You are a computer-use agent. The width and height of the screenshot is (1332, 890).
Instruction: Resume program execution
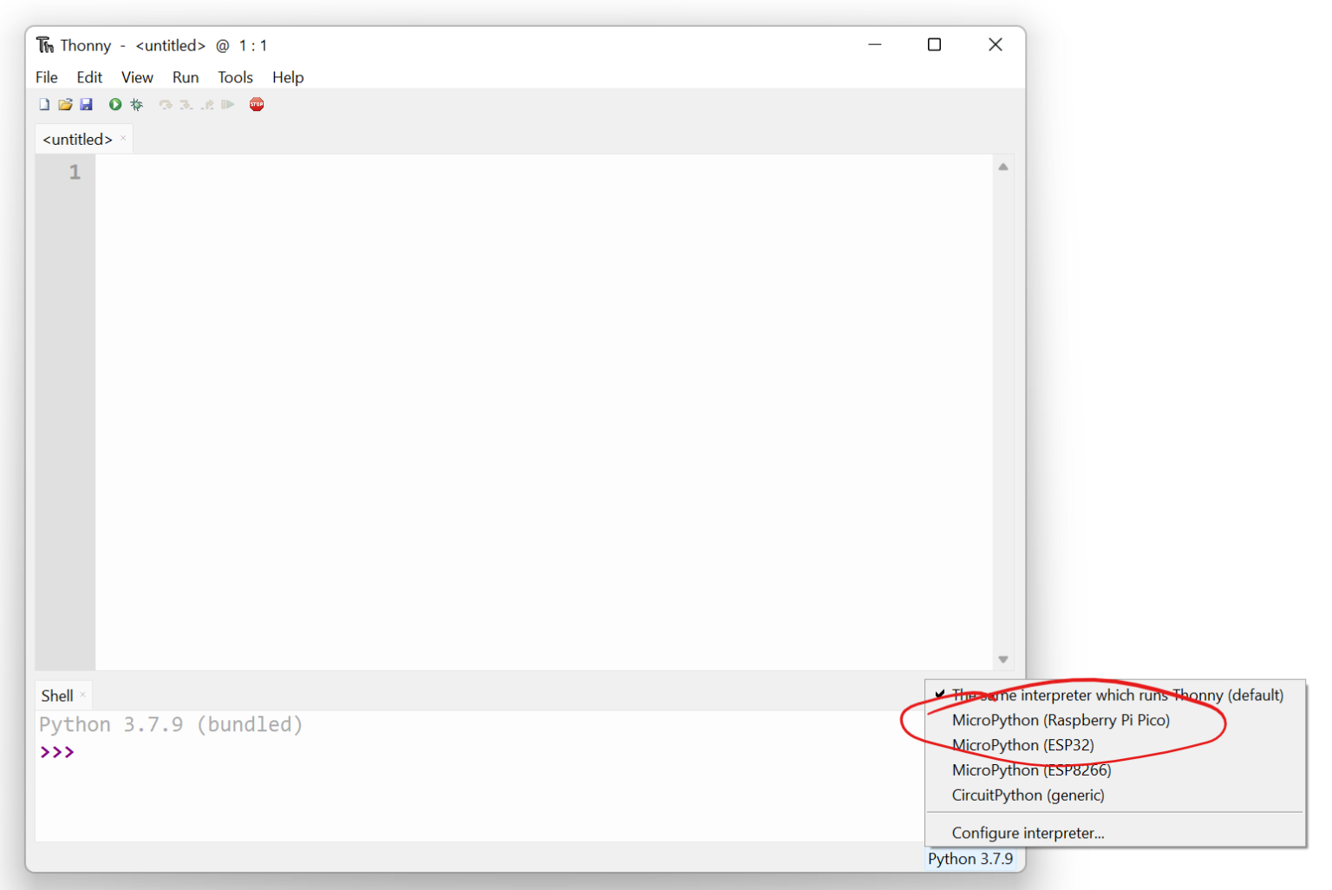pyautogui.click(x=228, y=104)
